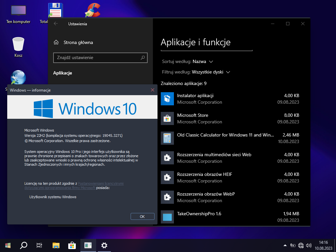The image size is (336, 252).
Task: Open File Explorer from the taskbar
Action: pyautogui.click(x=56, y=245)
